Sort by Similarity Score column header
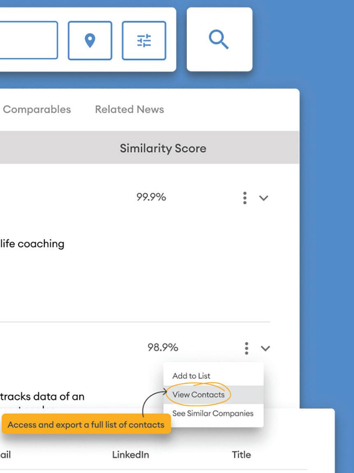 pyautogui.click(x=163, y=148)
